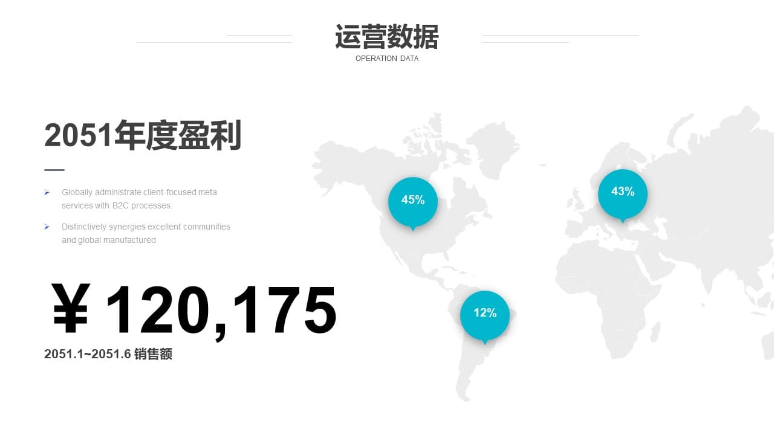The width and height of the screenshot is (774, 435).
Task: Select the gray world map graphic
Action: click(x=542, y=254)
